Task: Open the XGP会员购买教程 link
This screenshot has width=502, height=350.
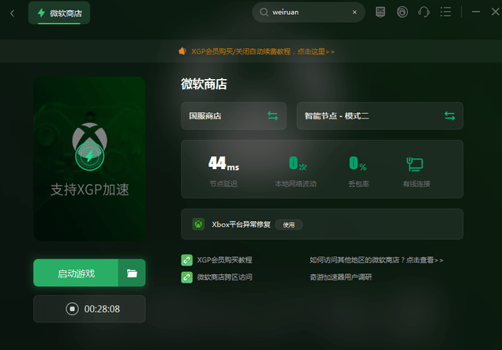Action: [224, 260]
